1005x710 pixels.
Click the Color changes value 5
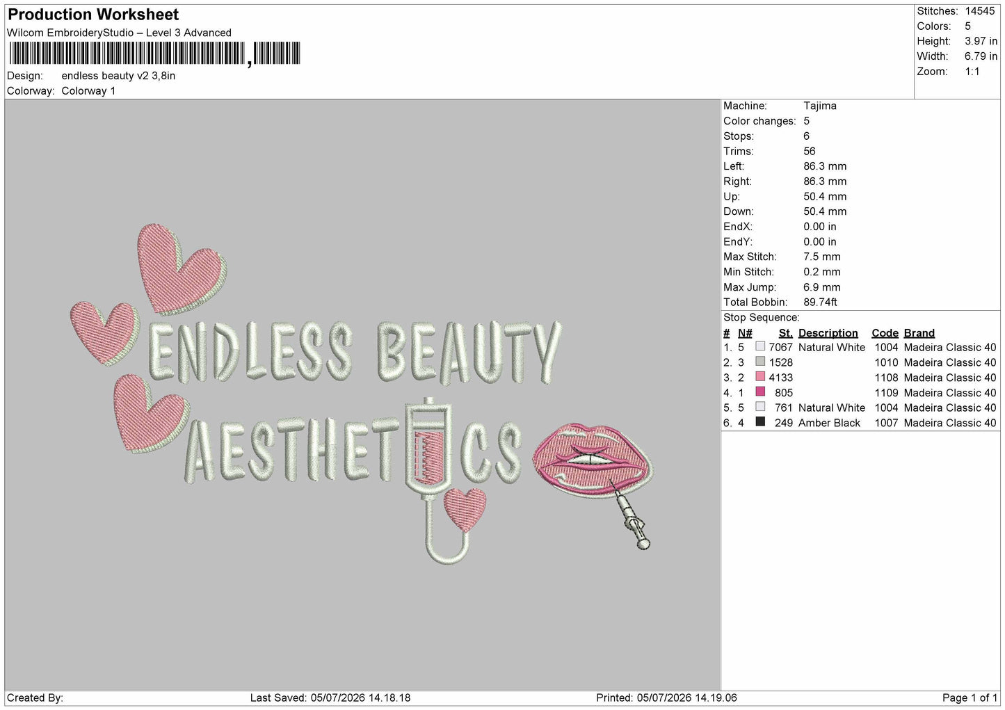(807, 121)
